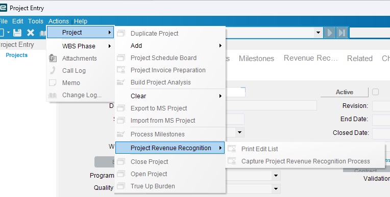Viewport: 390px width, 197px height.
Task: Select Capture Project Revenue Recognition Process
Action: coord(305,161)
